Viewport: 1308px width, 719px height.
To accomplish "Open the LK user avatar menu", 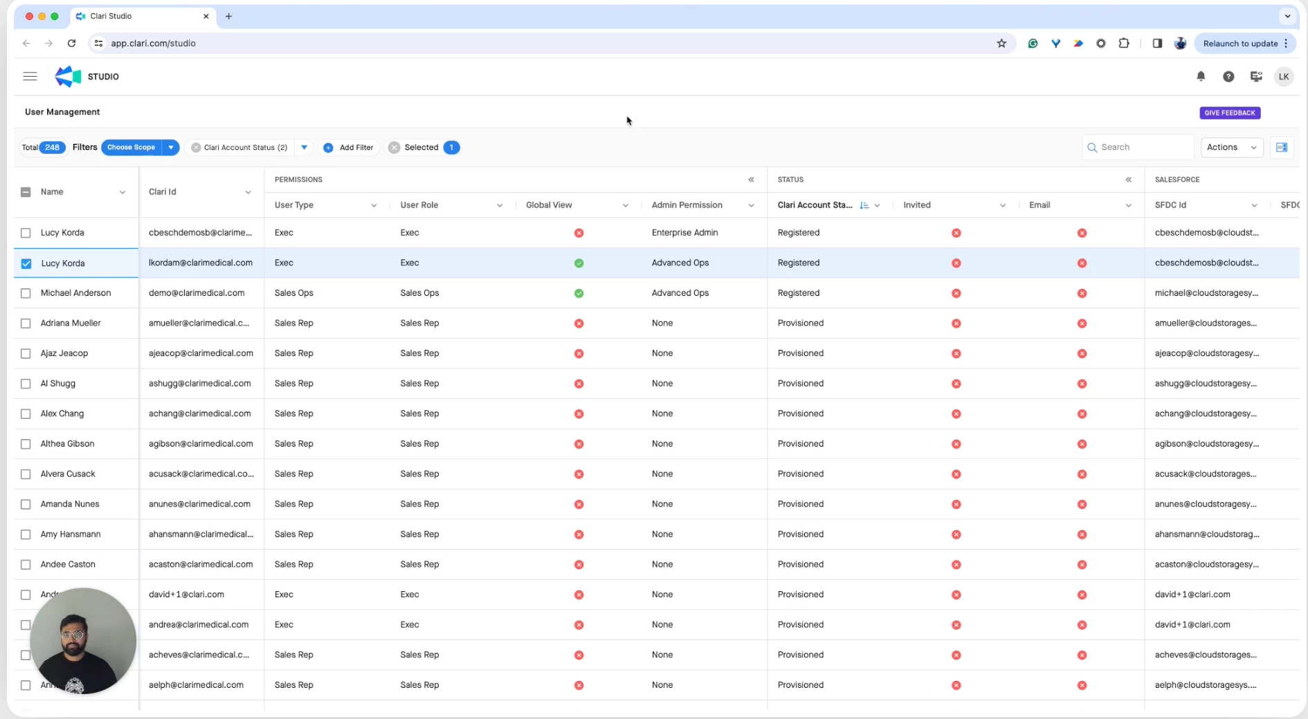I will pos(1284,77).
